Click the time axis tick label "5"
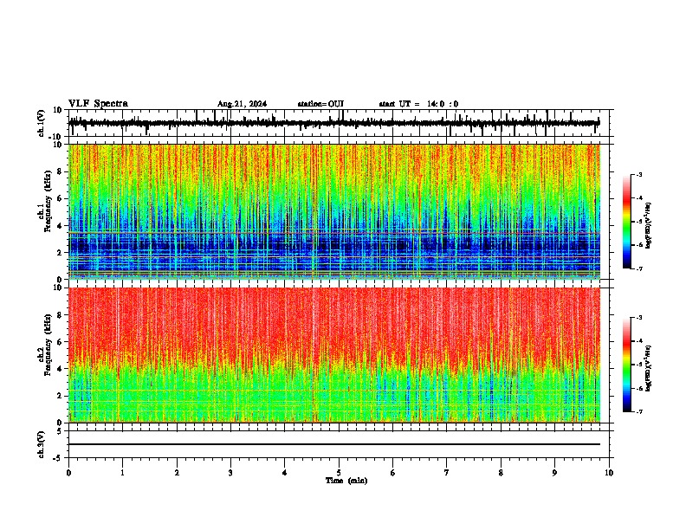This screenshot has height=530, width=686. pyautogui.click(x=339, y=473)
